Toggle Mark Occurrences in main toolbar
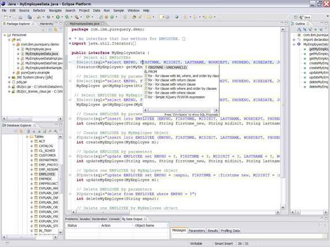This screenshot has height=247, width=330. [x=162, y=17]
